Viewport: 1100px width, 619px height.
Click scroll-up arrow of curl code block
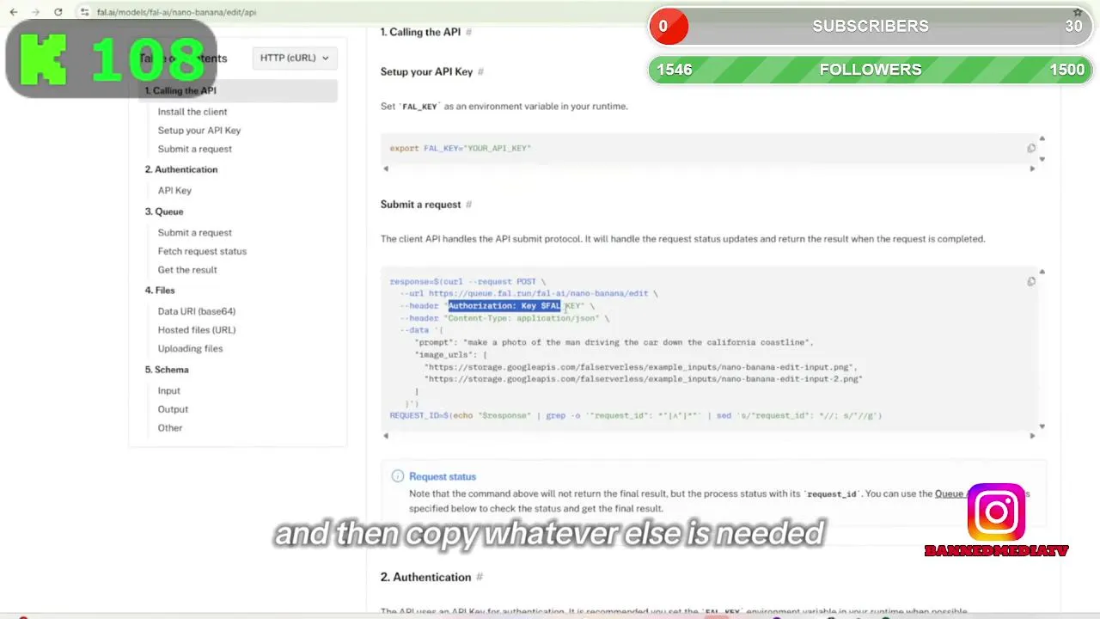pyautogui.click(x=1042, y=272)
